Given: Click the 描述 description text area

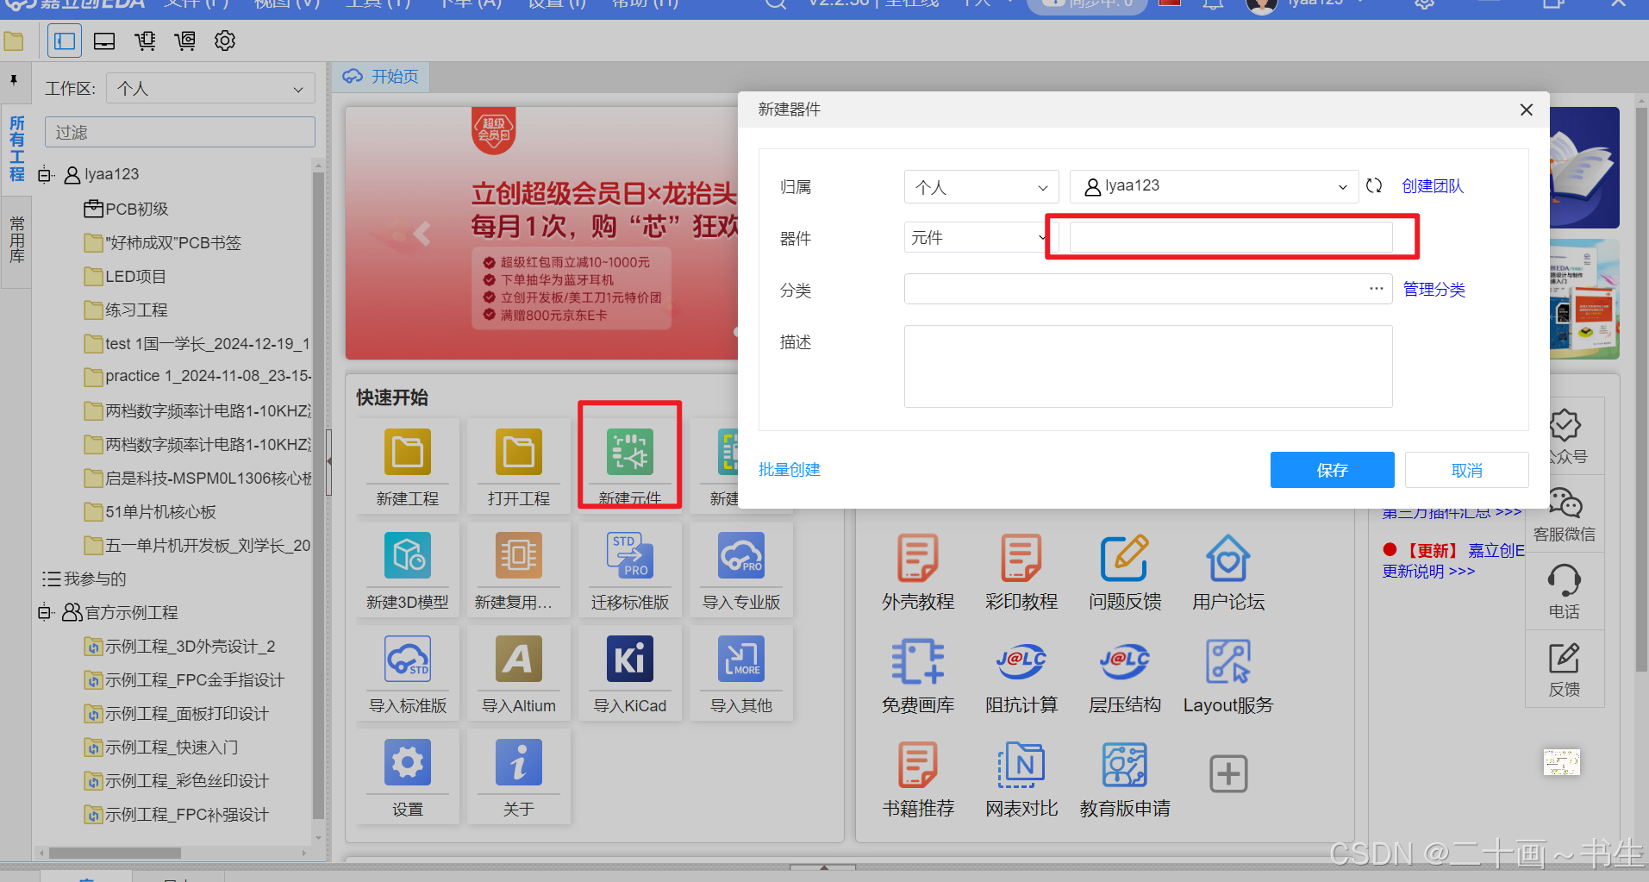Looking at the screenshot, I should tap(1148, 366).
